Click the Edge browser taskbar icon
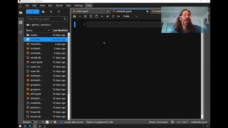This screenshot has height=128, width=228. 30,126
